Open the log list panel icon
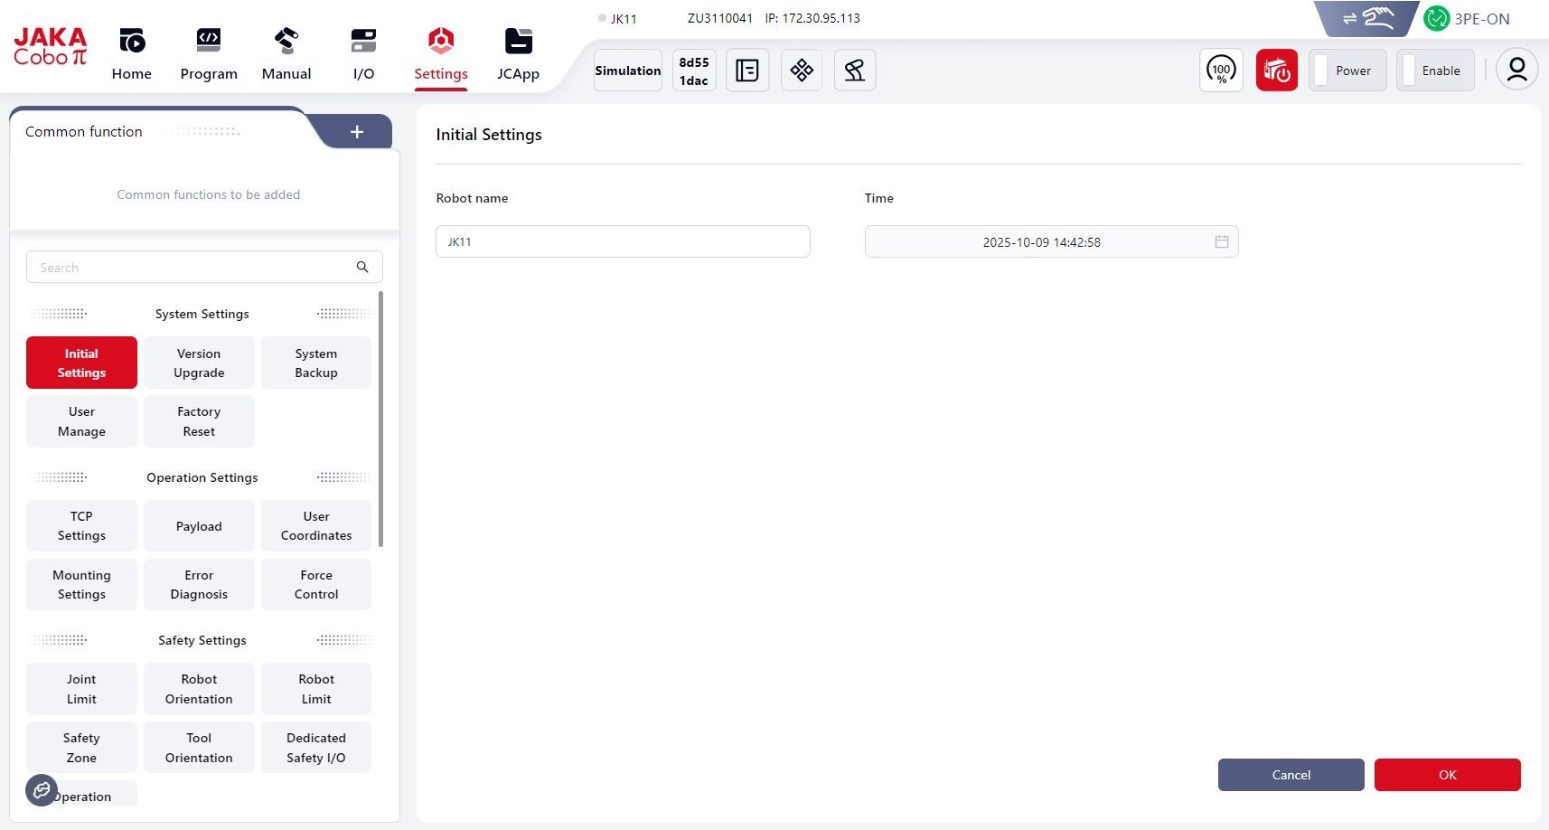Image resolution: width=1549 pixels, height=830 pixels. [747, 71]
